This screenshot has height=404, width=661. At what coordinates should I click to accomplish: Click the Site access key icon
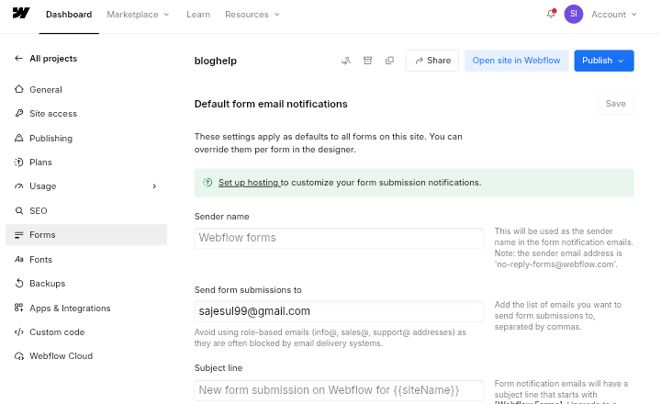pos(19,113)
